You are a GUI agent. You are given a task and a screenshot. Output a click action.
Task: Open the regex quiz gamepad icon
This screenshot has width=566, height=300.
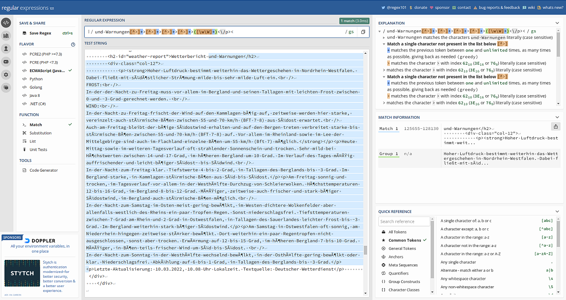point(6,62)
